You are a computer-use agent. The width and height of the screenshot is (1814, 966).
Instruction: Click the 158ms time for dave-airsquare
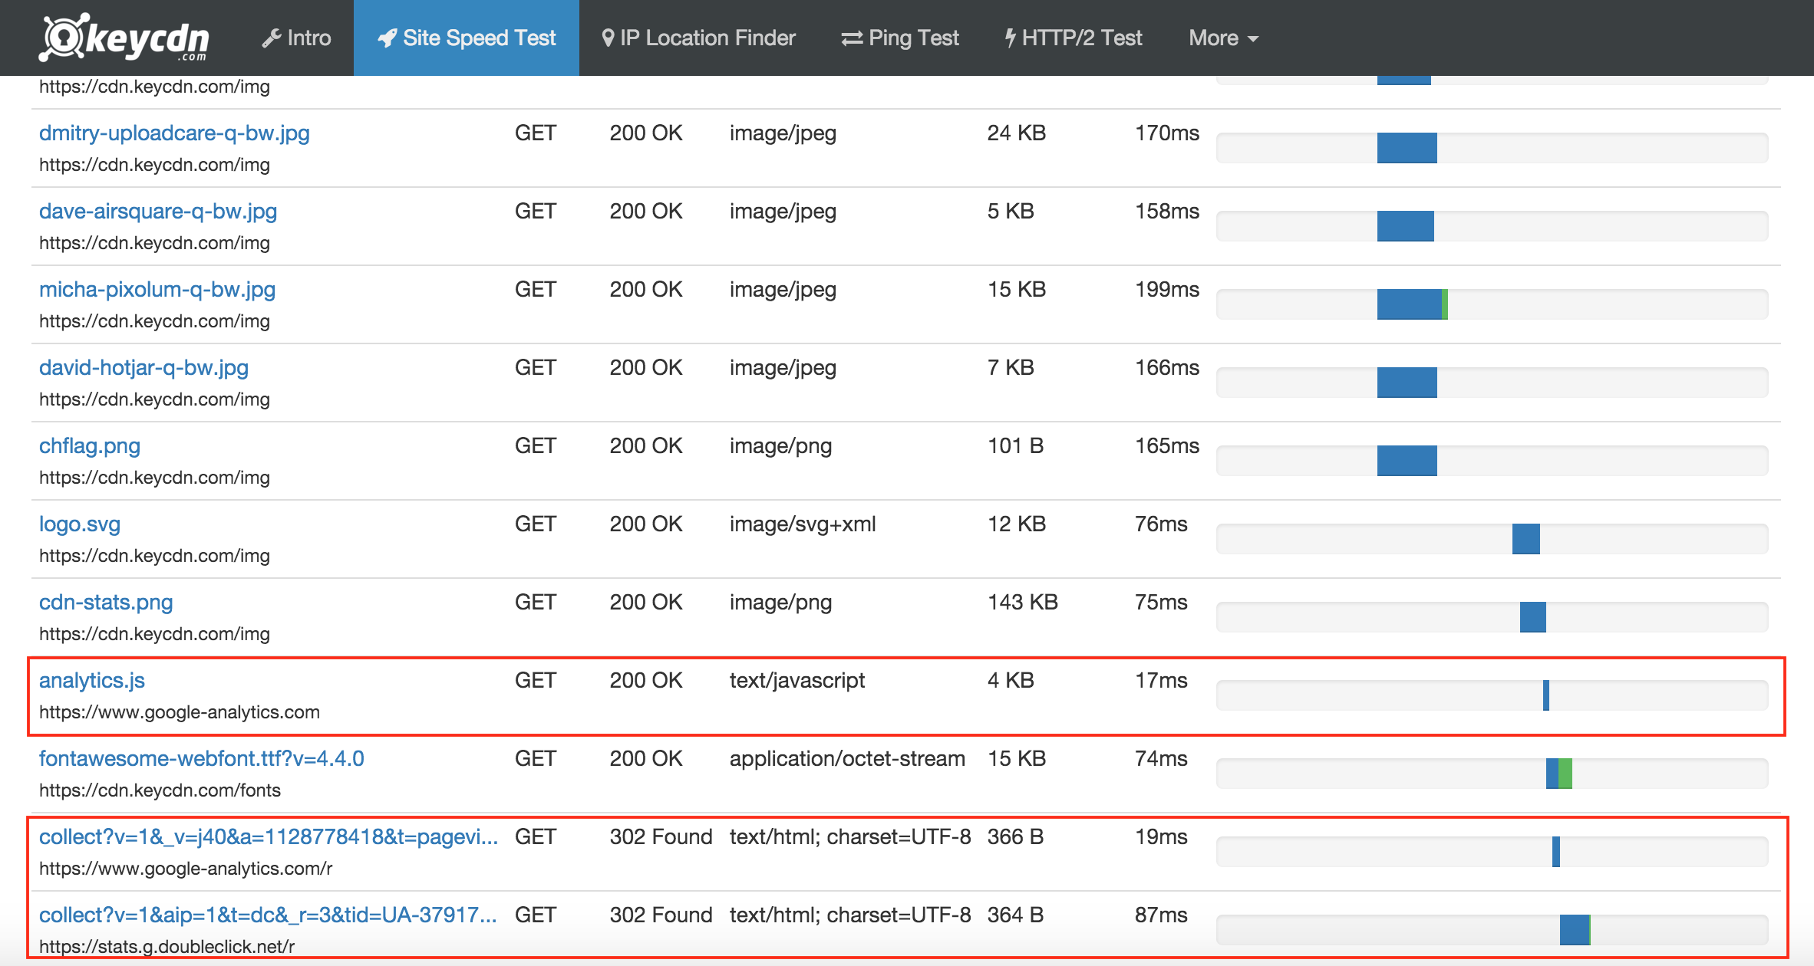pyautogui.click(x=1166, y=212)
